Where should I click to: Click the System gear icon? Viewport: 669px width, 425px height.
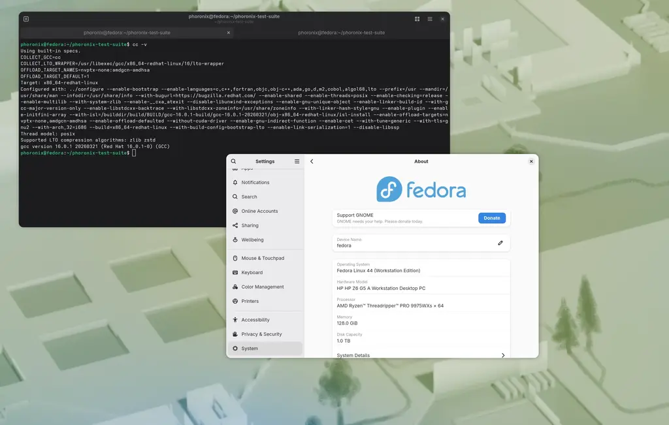(x=235, y=348)
